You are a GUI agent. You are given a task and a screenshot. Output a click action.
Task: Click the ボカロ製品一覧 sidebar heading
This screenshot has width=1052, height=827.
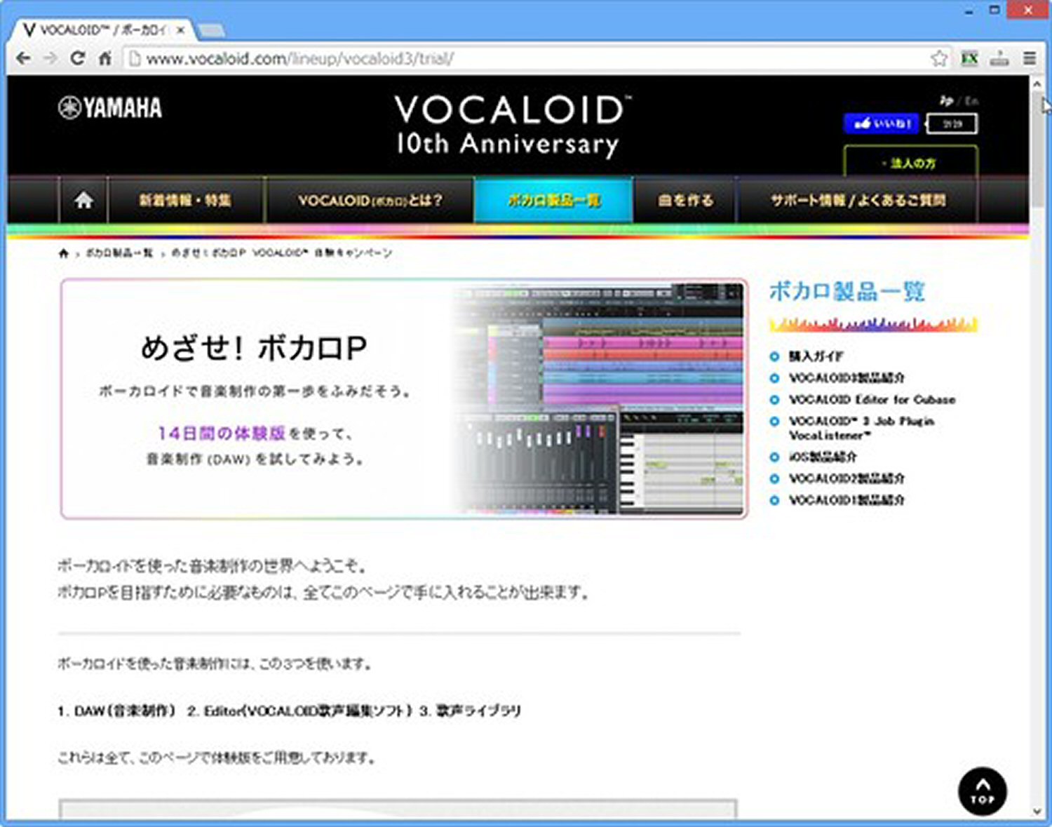(847, 291)
